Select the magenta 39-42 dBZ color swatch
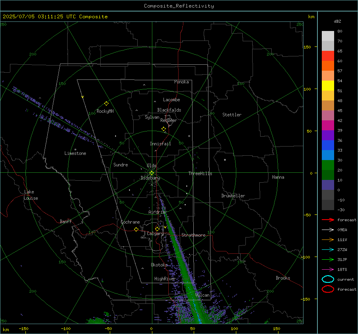 pos(328,125)
